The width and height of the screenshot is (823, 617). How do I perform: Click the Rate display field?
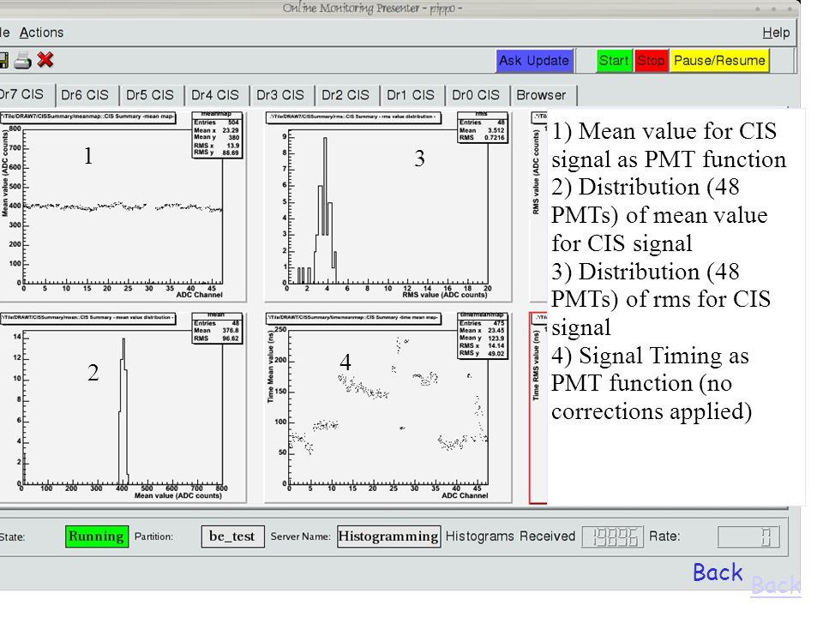[748, 536]
